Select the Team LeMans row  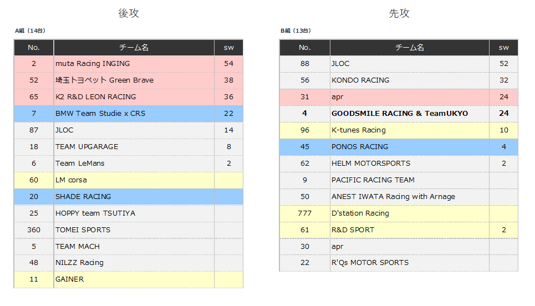(80, 164)
